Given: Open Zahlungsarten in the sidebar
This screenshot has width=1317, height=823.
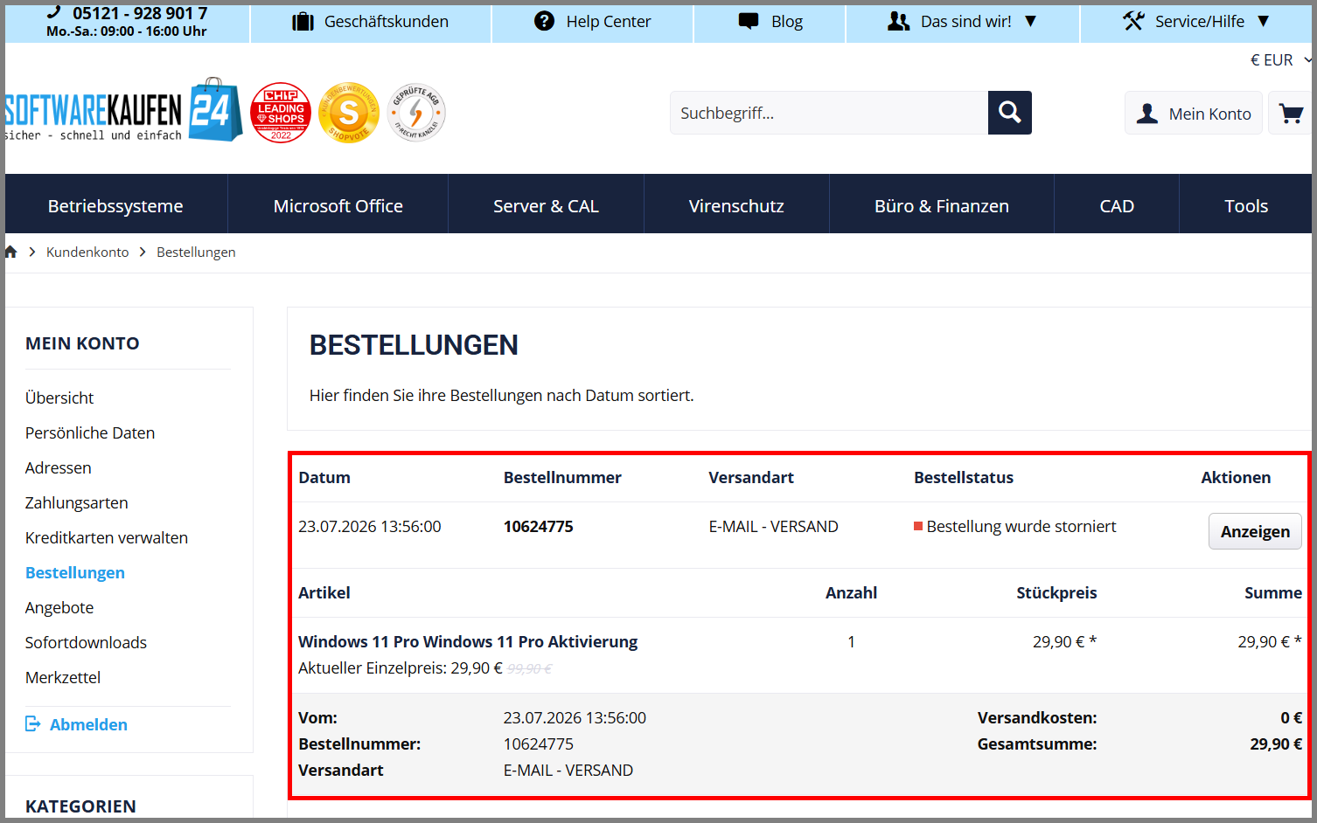Looking at the screenshot, I should click(77, 502).
